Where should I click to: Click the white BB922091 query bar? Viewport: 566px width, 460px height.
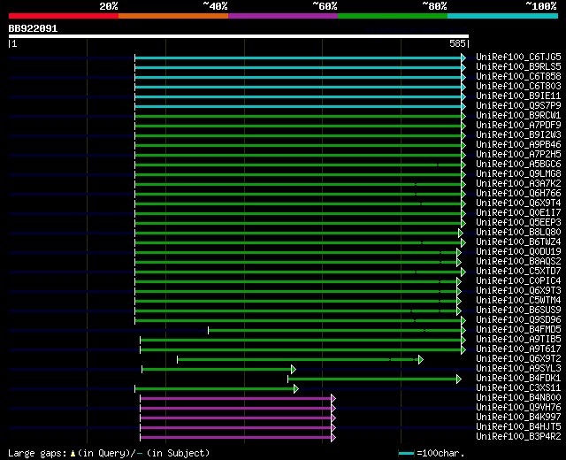[x=239, y=36]
